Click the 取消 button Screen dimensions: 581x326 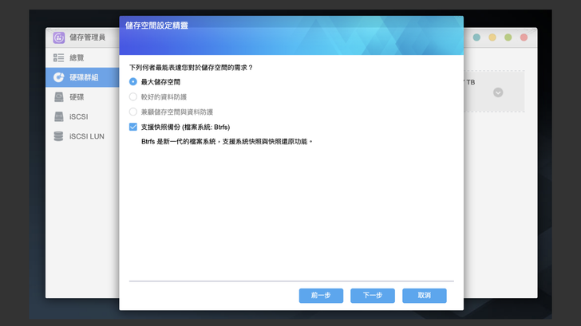tap(425, 295)
